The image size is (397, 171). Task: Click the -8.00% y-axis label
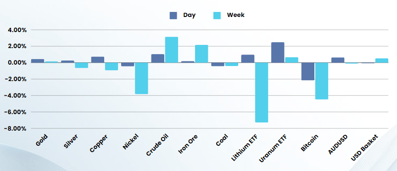(15, 128)
